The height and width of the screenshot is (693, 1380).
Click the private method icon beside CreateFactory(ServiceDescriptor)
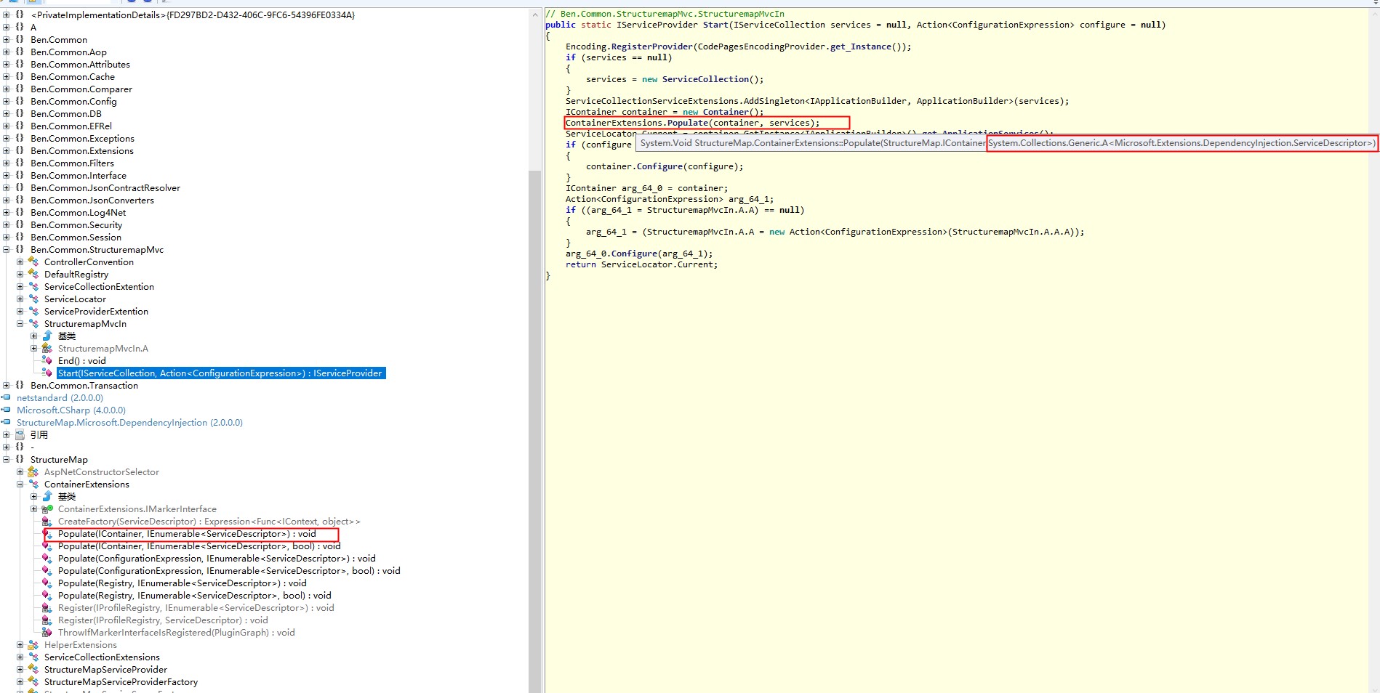(47, 521)
